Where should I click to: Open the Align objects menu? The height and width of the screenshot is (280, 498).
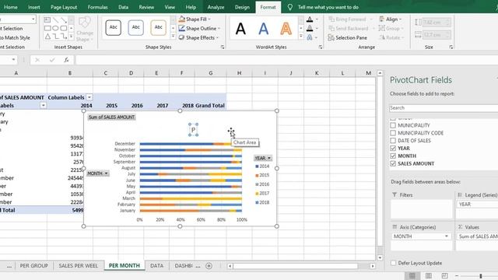[390, 19]
